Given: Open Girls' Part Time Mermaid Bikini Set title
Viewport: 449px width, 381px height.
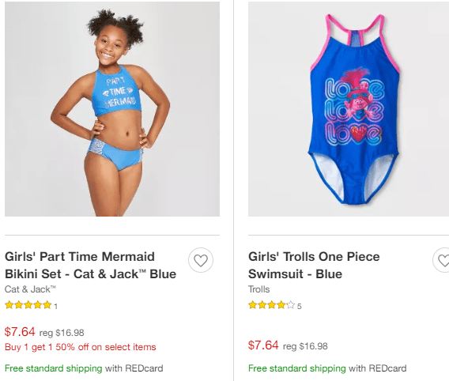Looking at the screenshot, I should (90, 265).
